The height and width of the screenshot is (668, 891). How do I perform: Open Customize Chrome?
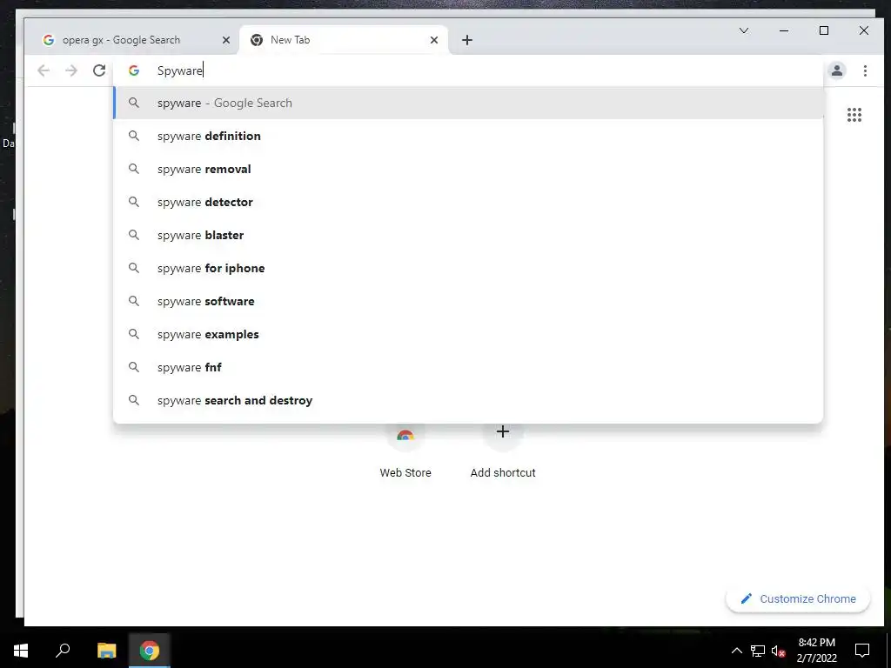[x=798, y=598]
